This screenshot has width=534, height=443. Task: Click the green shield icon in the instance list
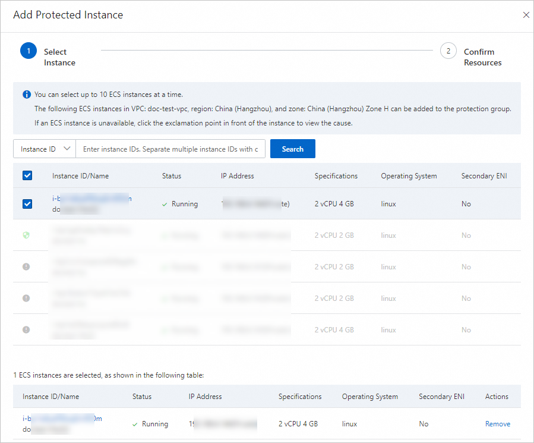coord(26,235)
